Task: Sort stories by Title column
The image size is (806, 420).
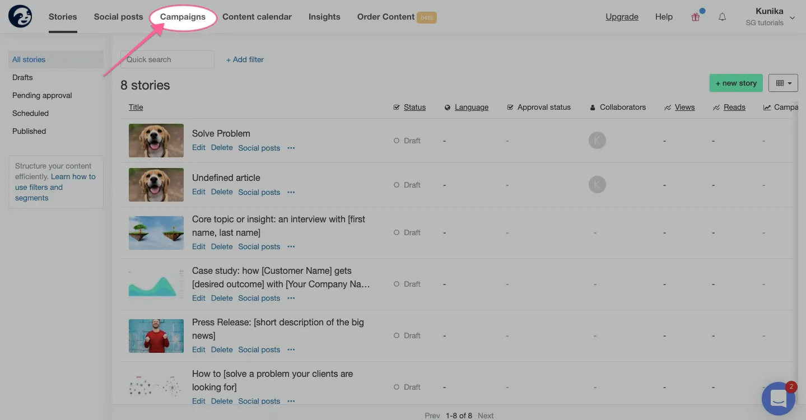Action: tap(136, 107)
